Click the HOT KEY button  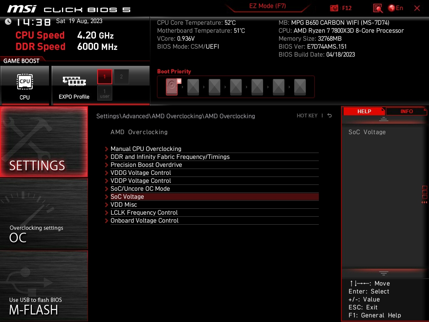(307, 116)
